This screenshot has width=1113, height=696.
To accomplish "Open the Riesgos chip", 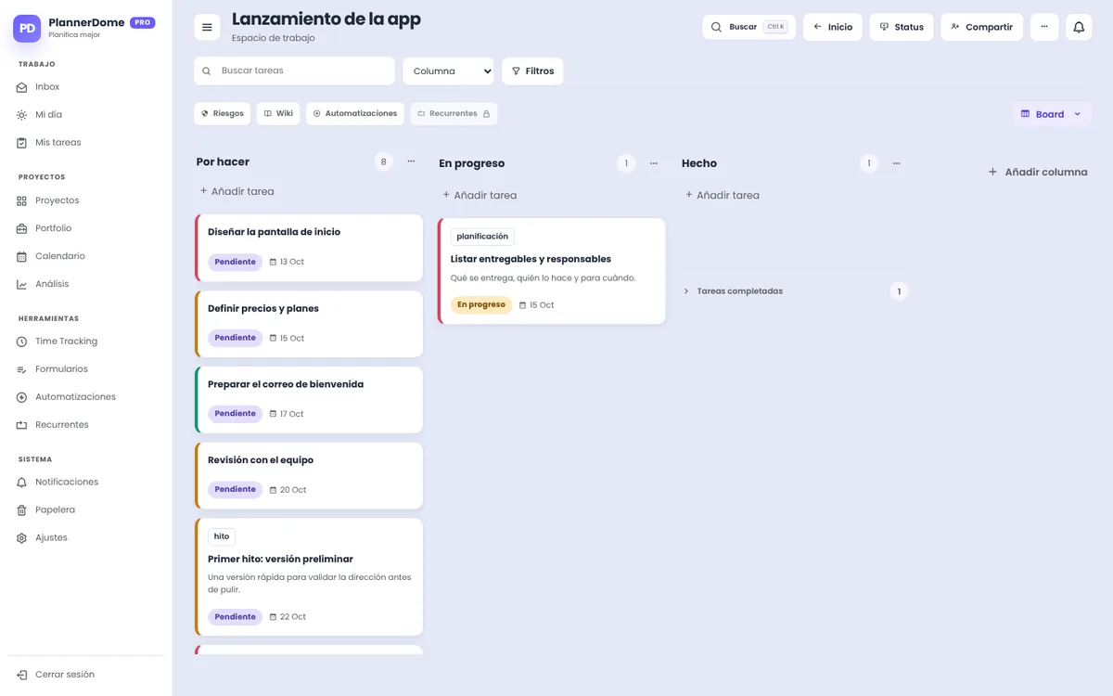I will point(223,113).
